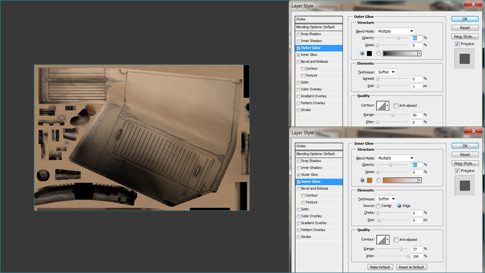Open gradient picker arrow in Inner Glow dialog
Image resolution: width=485 pixels, height=273 pixels.
coord(420,180)
